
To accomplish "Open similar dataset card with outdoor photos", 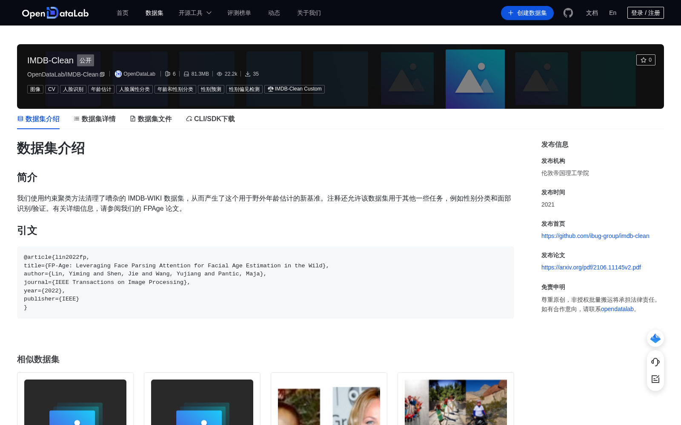I will (x=456, y=402).
